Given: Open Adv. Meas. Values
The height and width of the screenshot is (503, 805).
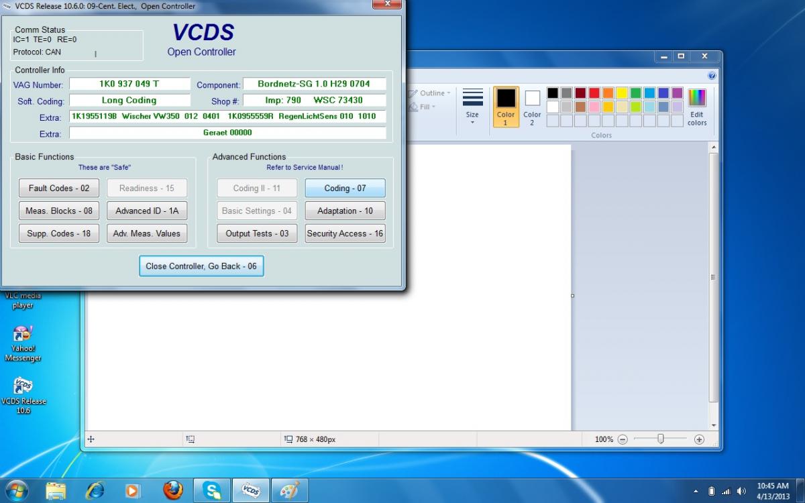Looking at the screenshot, I should (147, 233).
